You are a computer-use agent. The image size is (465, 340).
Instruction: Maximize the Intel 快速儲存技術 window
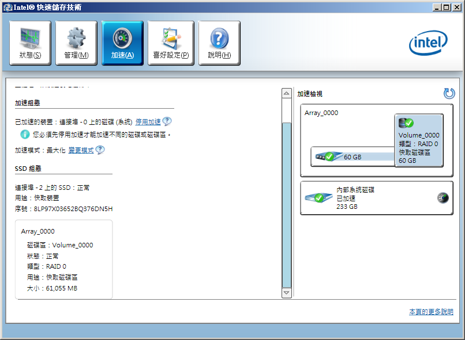pyautogui.click(x=447, y=7)
